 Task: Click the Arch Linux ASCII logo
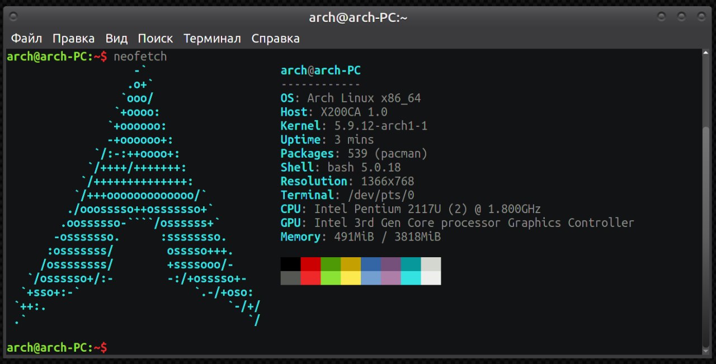138,195
